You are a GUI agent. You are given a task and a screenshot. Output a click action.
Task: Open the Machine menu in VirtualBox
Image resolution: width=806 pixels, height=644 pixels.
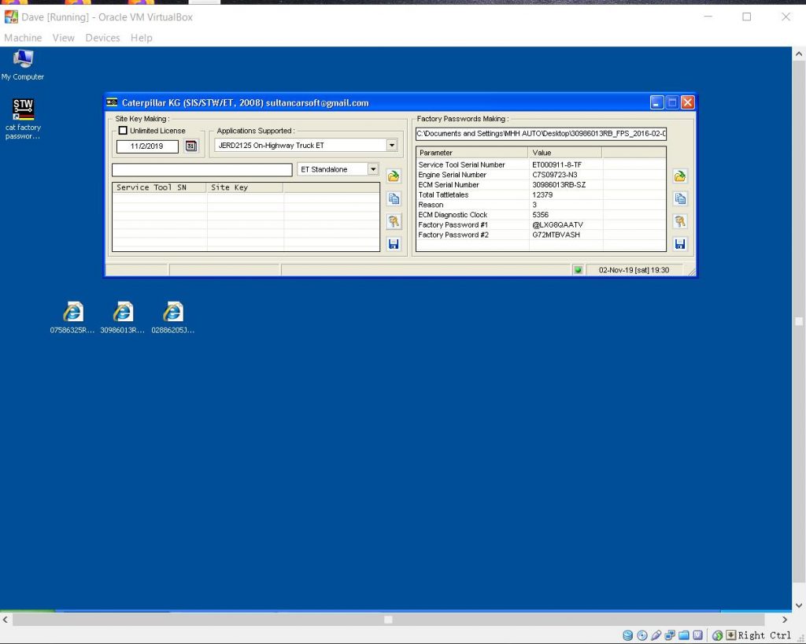[23, 38]
